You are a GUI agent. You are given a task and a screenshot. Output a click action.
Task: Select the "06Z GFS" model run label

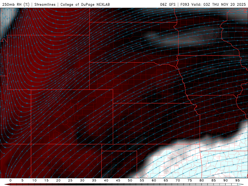(x=168, y=4)
